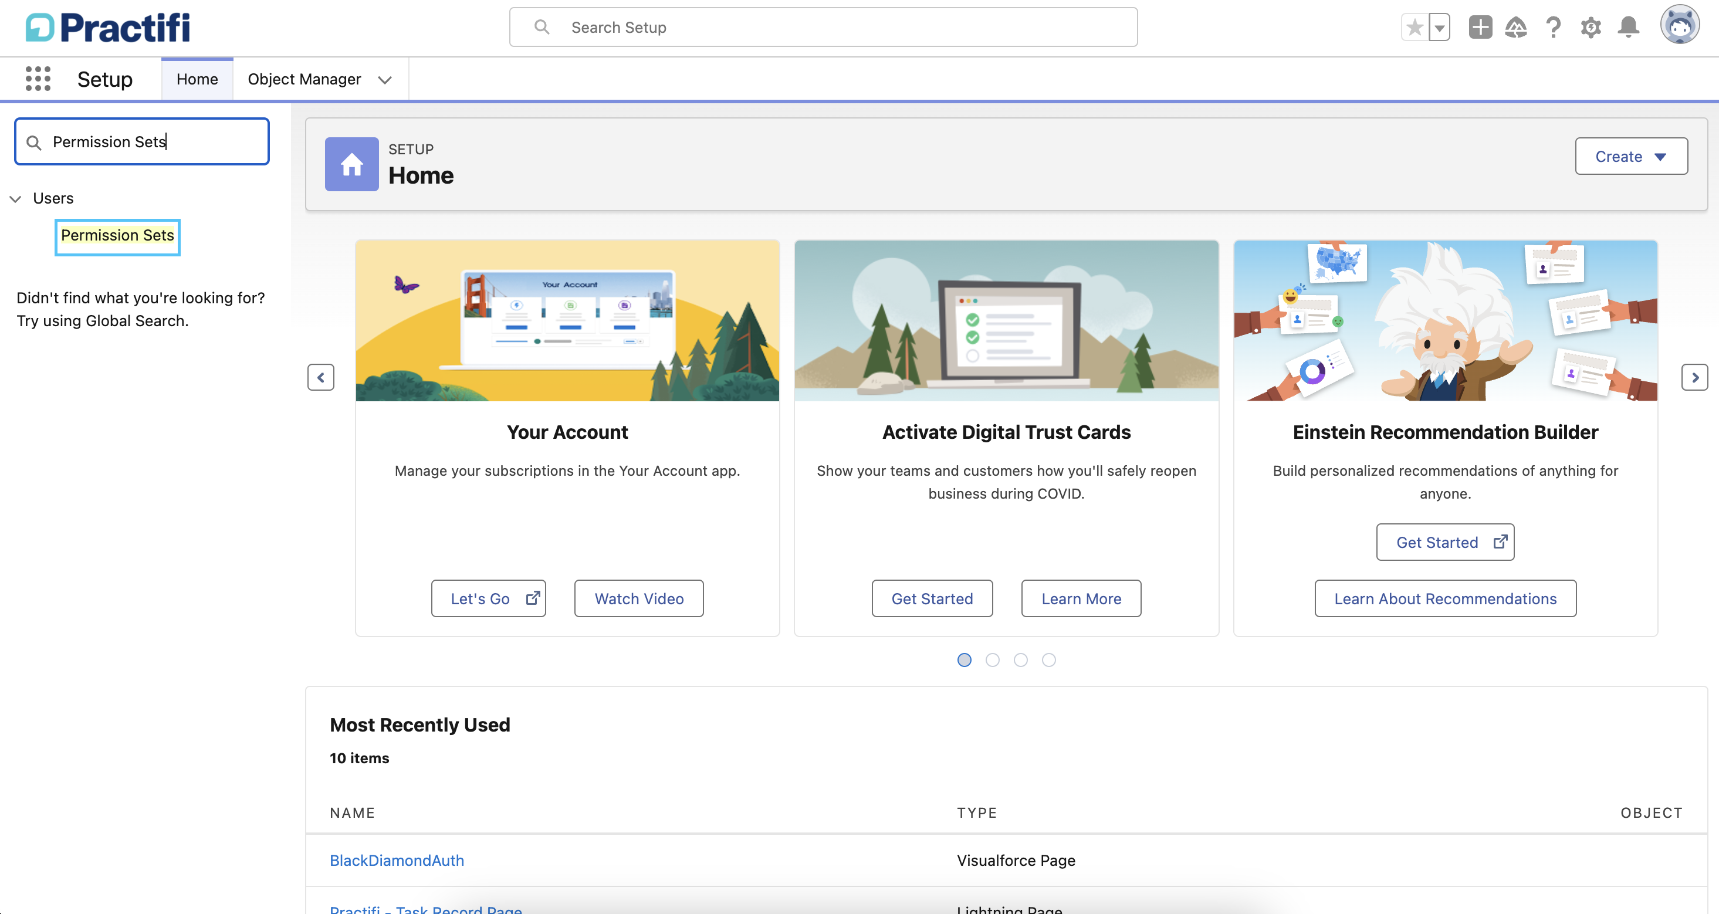Click the NAME column header
Viewport: 1719px width, 914px height.
coord(353,813)
